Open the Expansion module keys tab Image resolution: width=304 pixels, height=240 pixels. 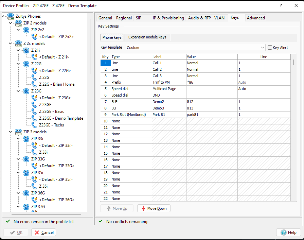click(147, 37)
